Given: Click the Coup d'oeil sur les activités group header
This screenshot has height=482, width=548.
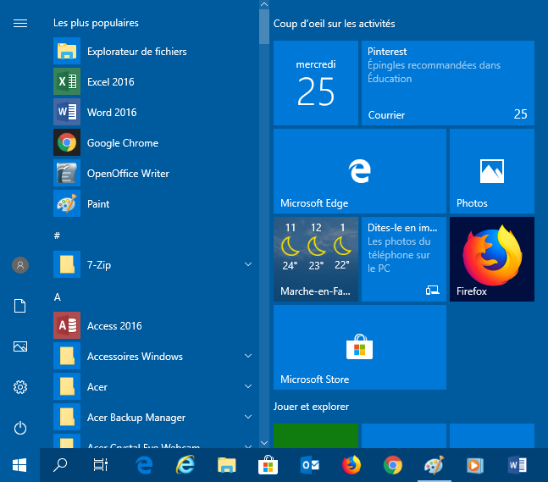Looking at the screenshot, I should point(334,24).
